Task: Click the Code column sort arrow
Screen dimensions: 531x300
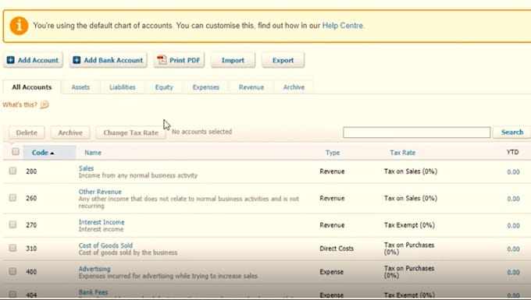Action: (x=52, y=154)
